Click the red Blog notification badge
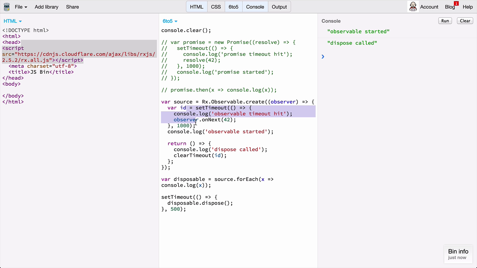The image size is (477, 268). pyautogui.click(x=456, y=3)
